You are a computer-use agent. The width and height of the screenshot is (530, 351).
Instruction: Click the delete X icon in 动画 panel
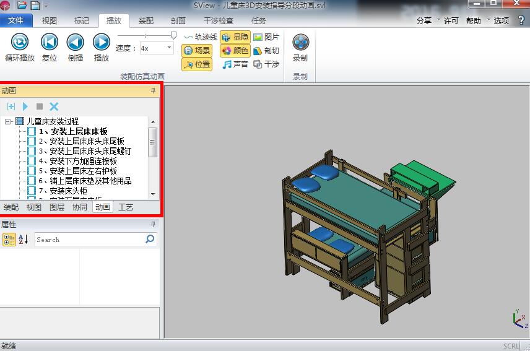(x=54, y=106)
